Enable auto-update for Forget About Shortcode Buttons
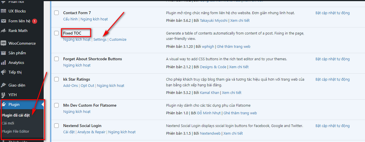This screenshot has width=365, height=142. tap(333, 59)
